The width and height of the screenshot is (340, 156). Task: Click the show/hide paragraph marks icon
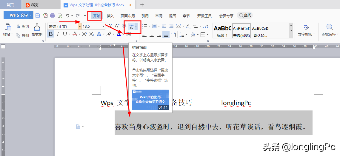pyautogui.click(x=196, y=26)
